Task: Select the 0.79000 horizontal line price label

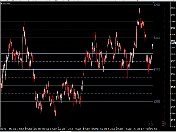Action: point(157,5)
